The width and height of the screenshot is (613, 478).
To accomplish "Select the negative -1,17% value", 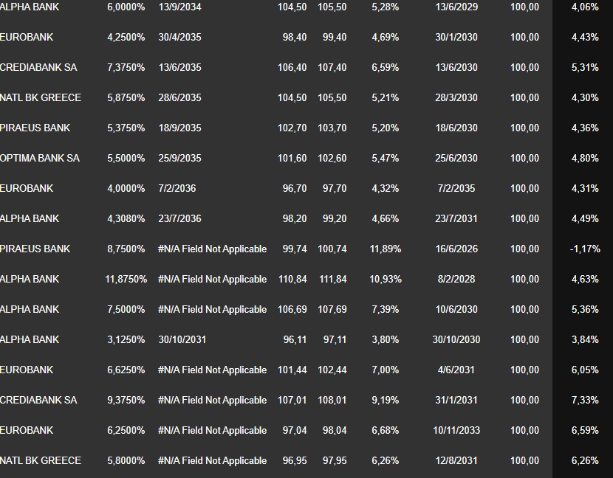I will [585, 249].
